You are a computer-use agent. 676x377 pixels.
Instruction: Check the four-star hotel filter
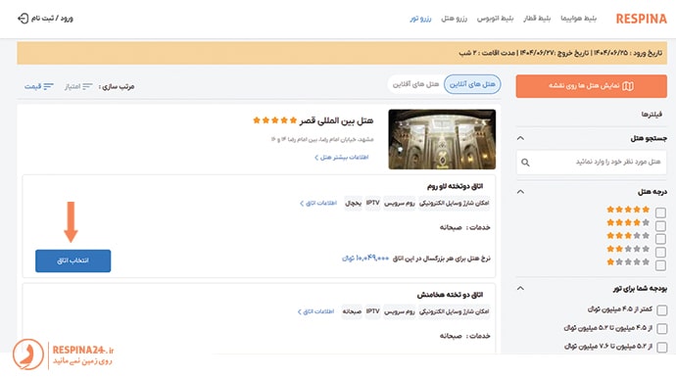(660, 226)
